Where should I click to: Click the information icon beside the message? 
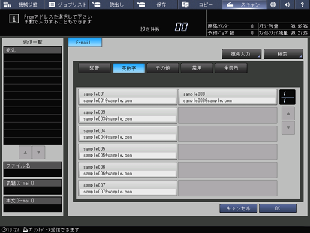click(x=14, y=19)
